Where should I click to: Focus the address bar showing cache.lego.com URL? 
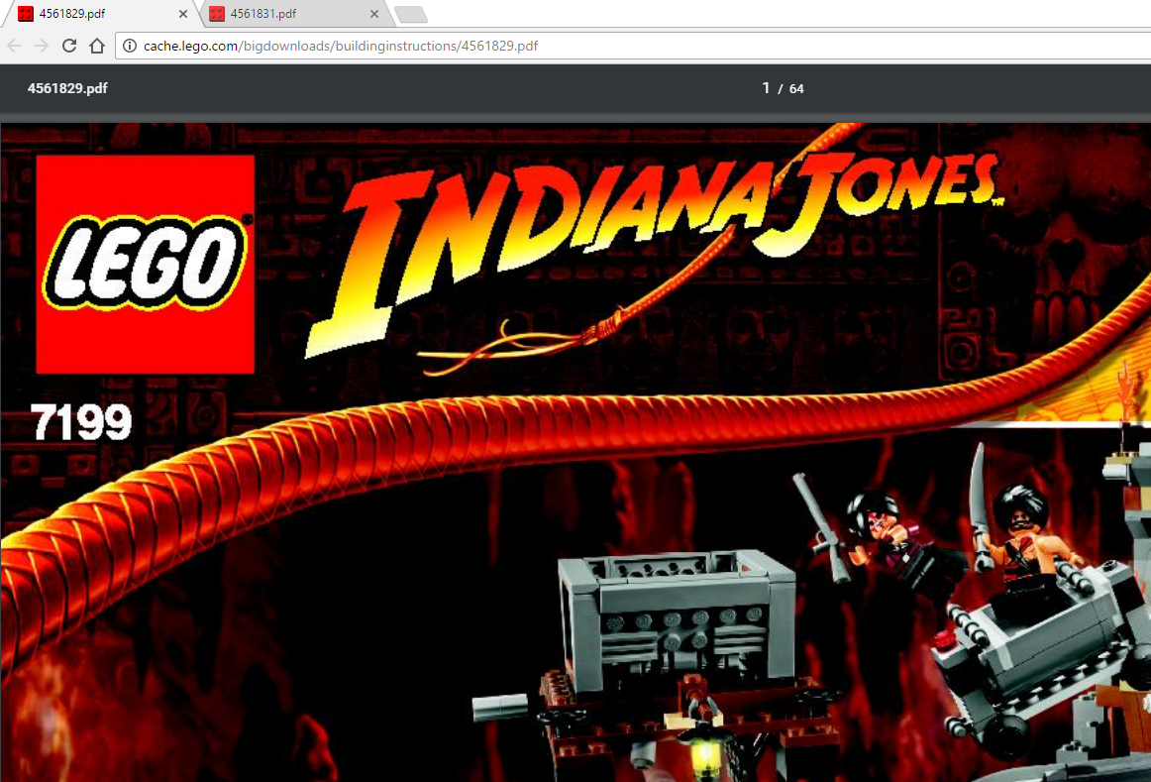tap(633, 46)
